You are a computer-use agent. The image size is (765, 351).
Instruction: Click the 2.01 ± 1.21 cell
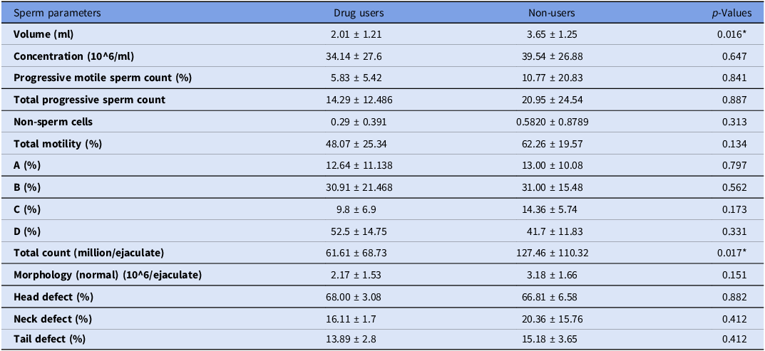pyautogui.click(x=359, y=35)
